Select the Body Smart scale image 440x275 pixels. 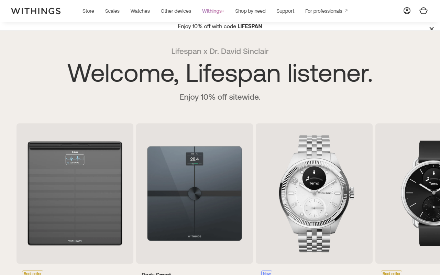point(195,194)
